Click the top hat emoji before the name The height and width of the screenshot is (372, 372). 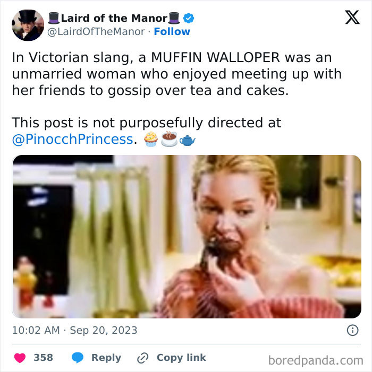54,18
